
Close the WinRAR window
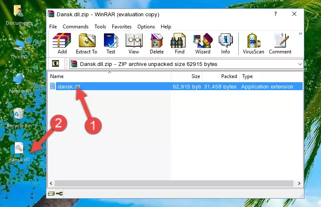pos(294,14)
